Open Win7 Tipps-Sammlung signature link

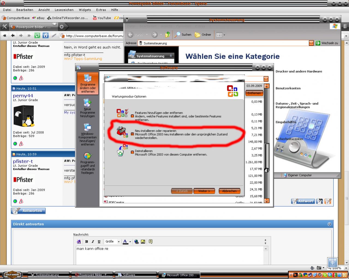83,59
